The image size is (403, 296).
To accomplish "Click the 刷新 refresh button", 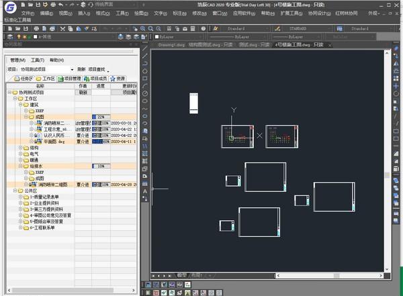I will (81, 69).
